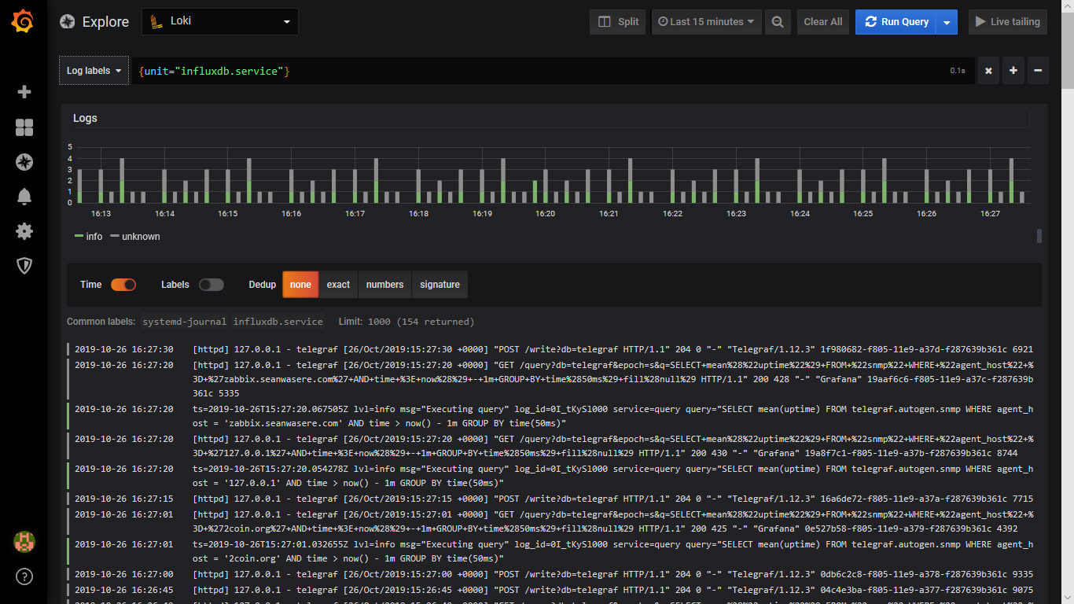This screenshot has height=604, width=1074.
Task: Click influxdb.service common label
Action: [278, 322]
